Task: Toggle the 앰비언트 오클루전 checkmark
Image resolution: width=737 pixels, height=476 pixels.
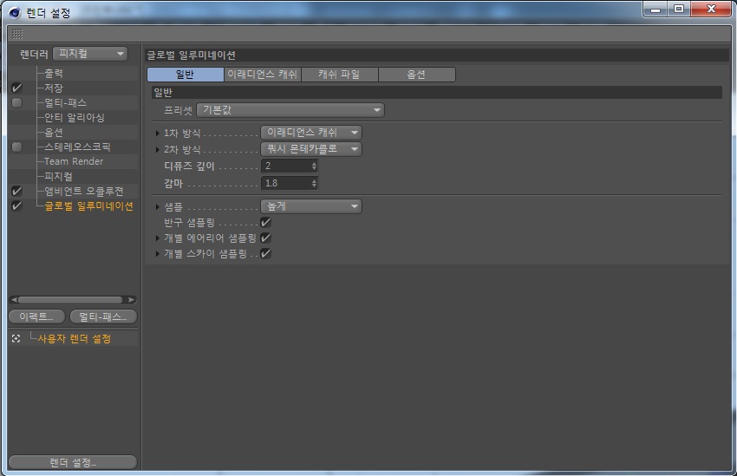Action: click(x=16, y=191)
